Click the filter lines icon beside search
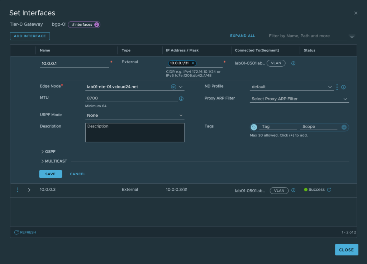The height and width of the screenshot is (264, 367). coord(352,36)
